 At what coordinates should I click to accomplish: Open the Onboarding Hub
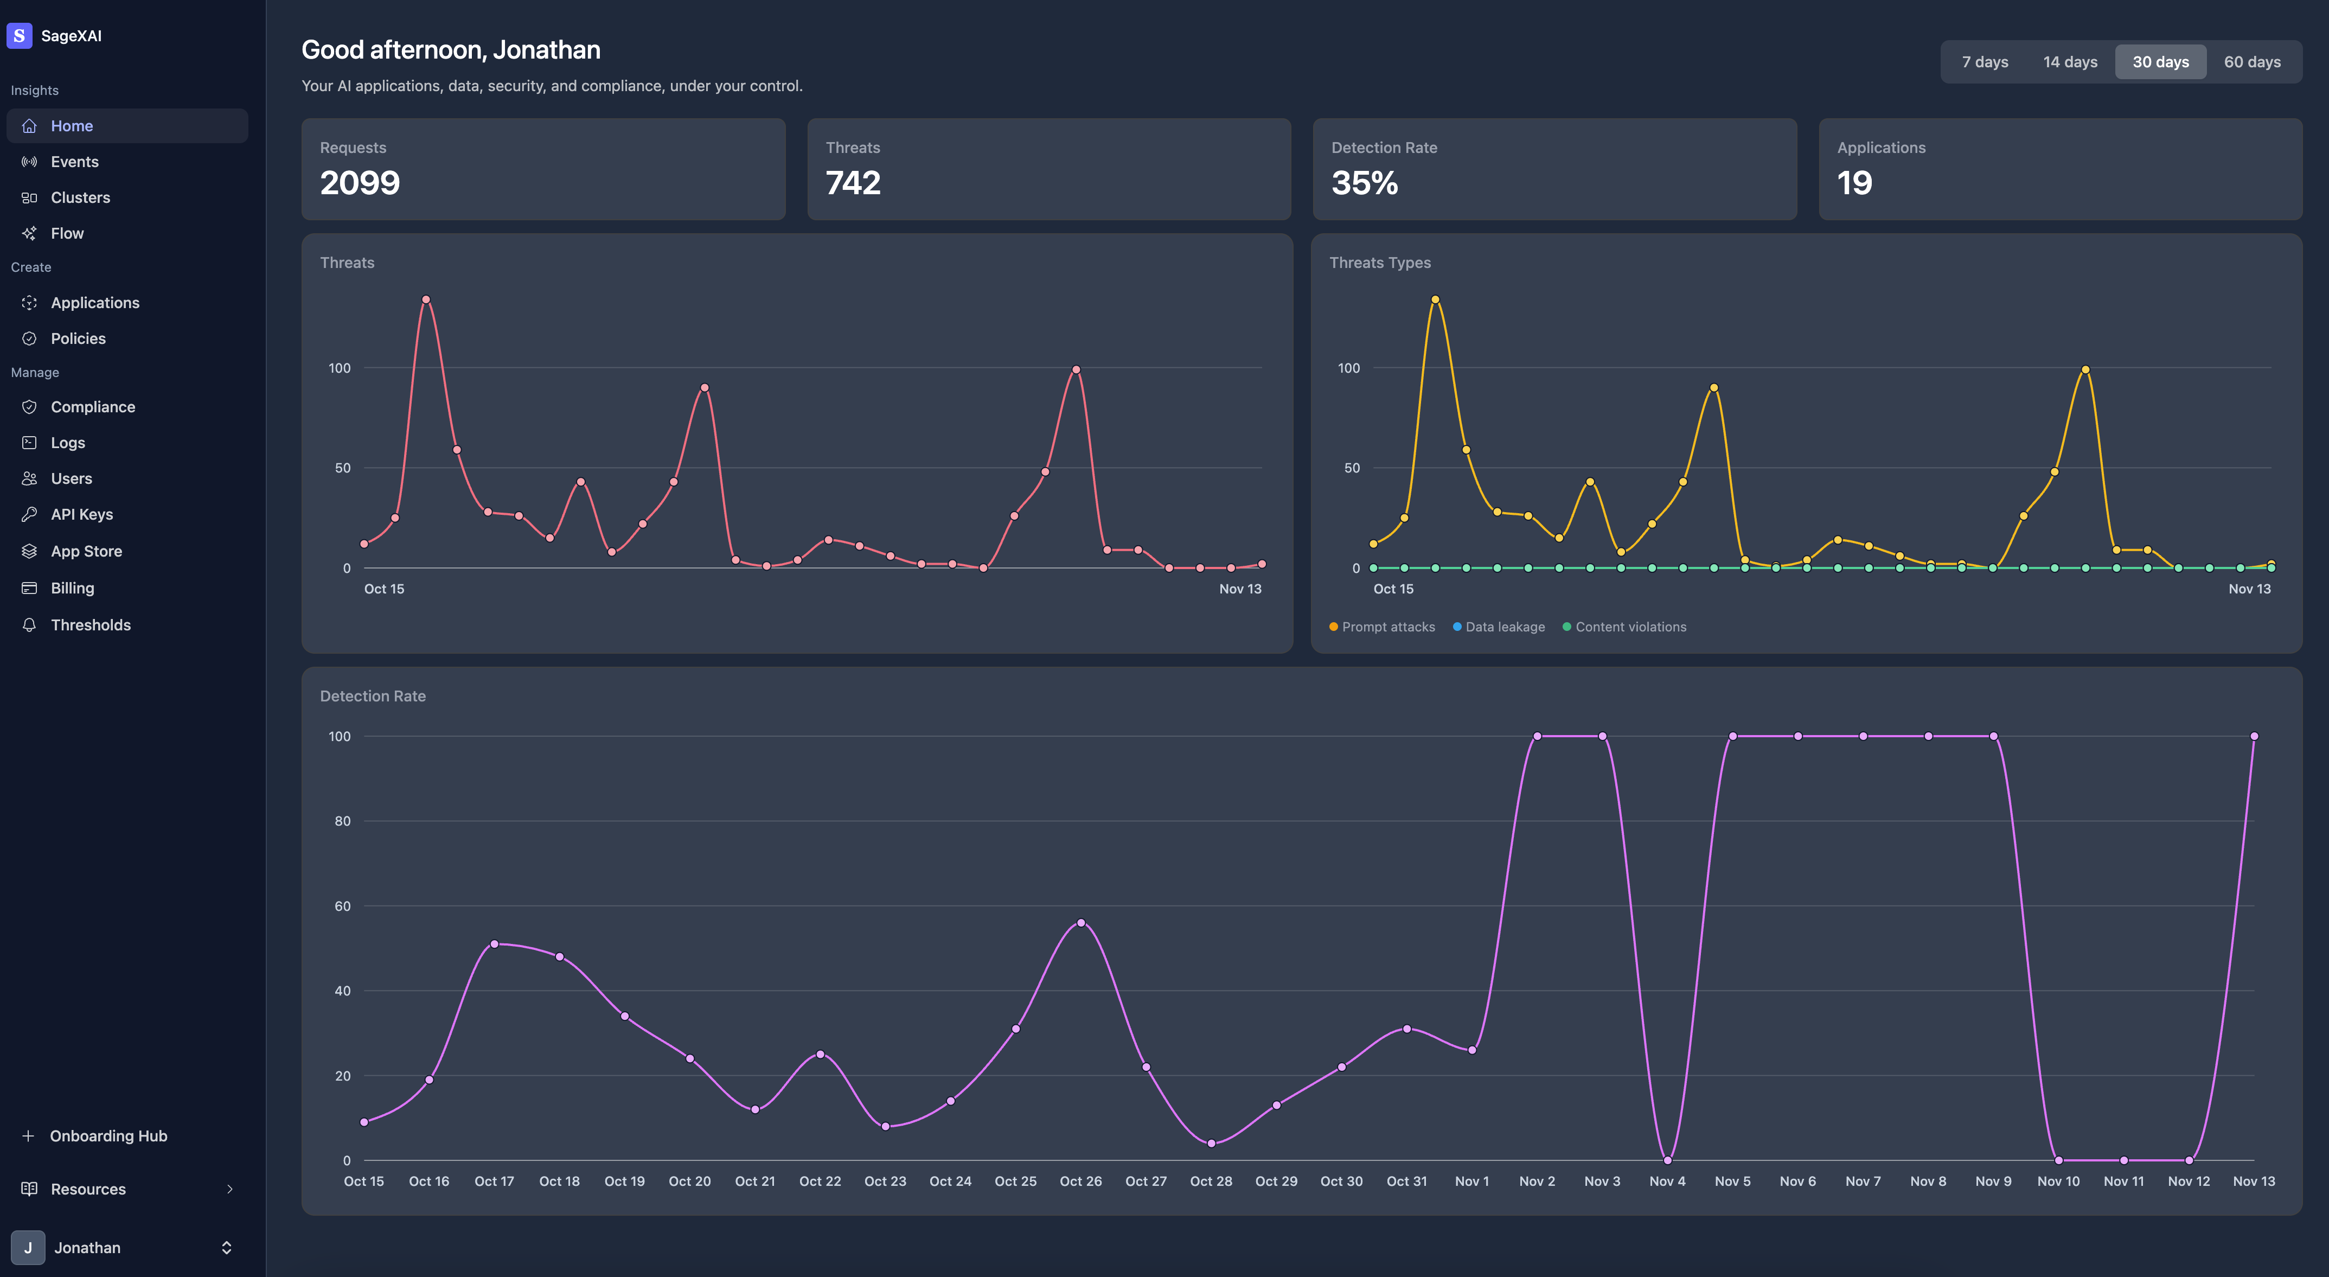[x=107, y=1136]
